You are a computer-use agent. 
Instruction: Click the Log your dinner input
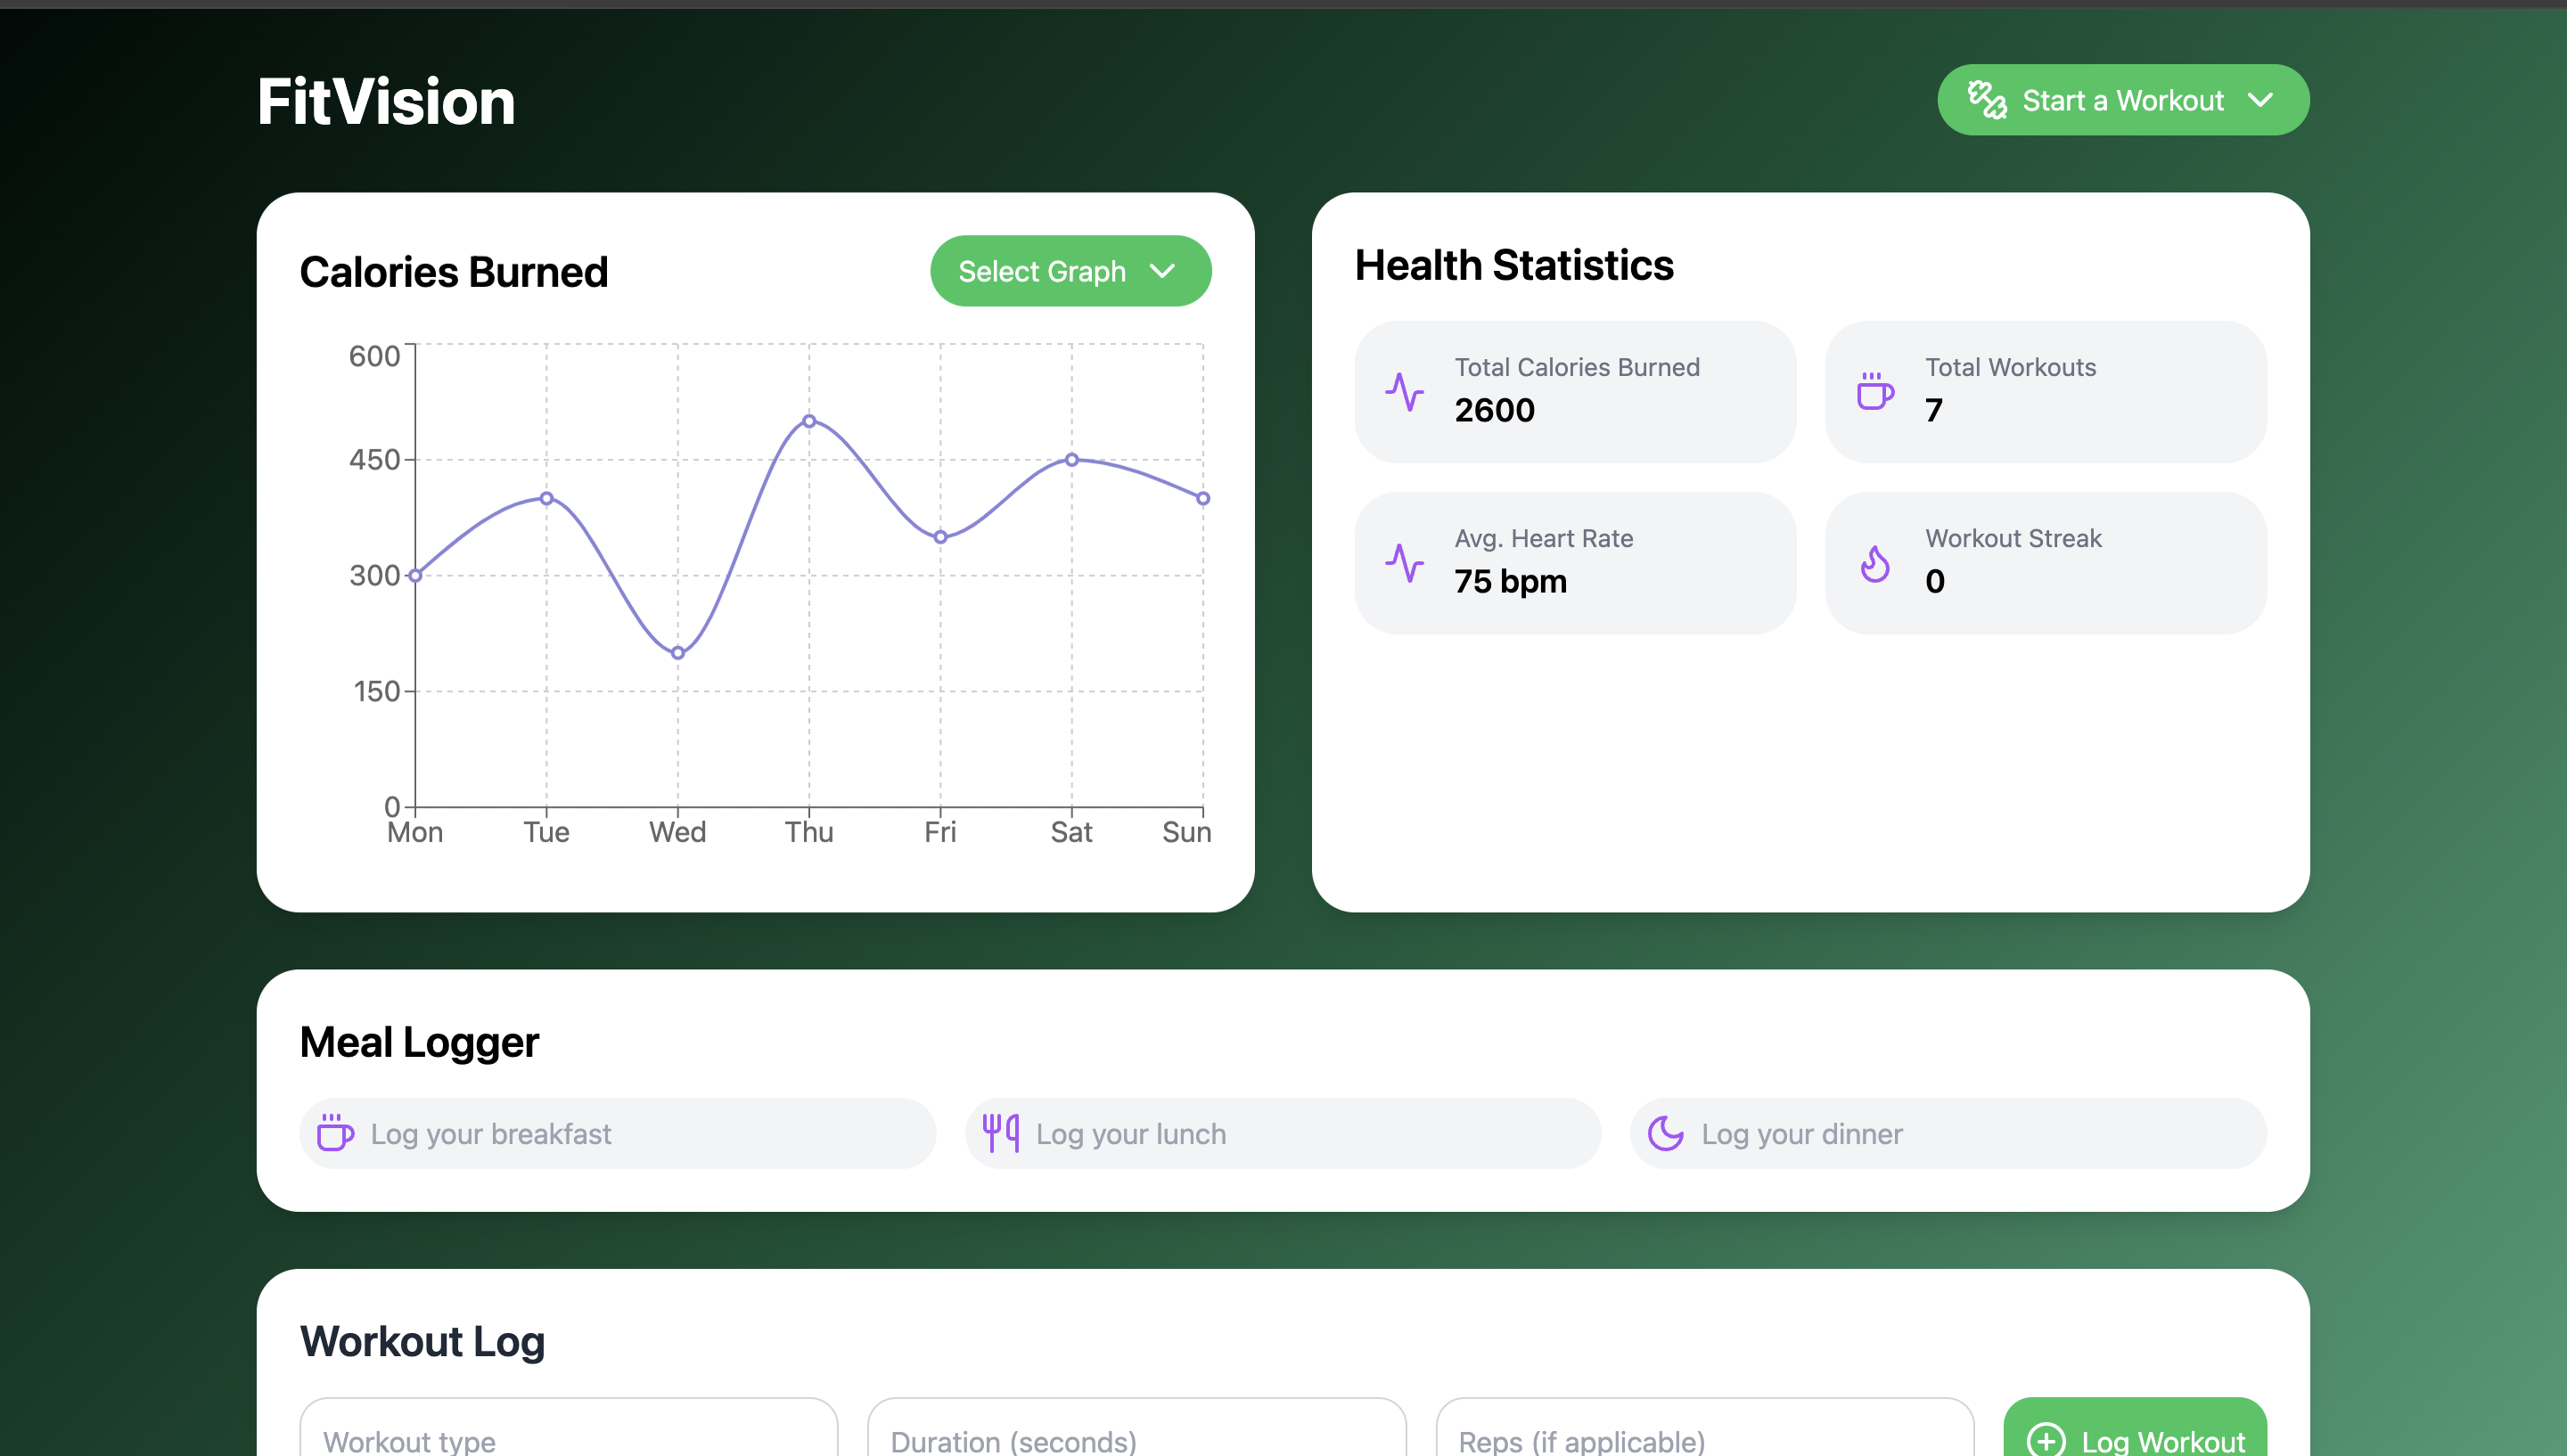[x=1960, y=1133]
